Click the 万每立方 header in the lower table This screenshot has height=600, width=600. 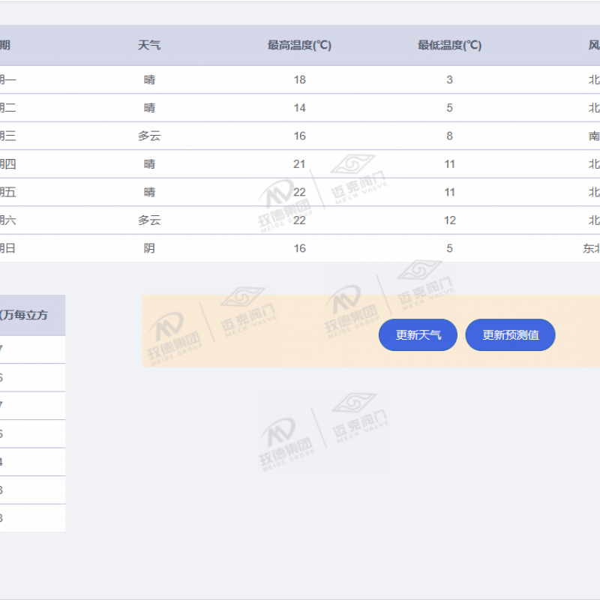click(26, 315)
